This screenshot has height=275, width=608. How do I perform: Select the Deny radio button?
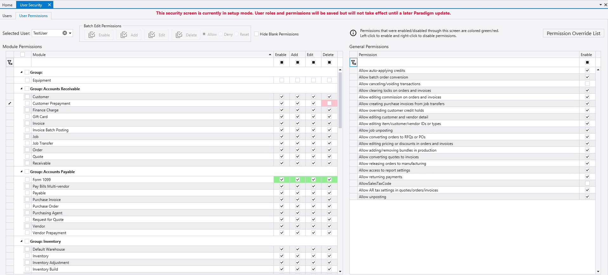pyautogui.click(x=221, y=34)
